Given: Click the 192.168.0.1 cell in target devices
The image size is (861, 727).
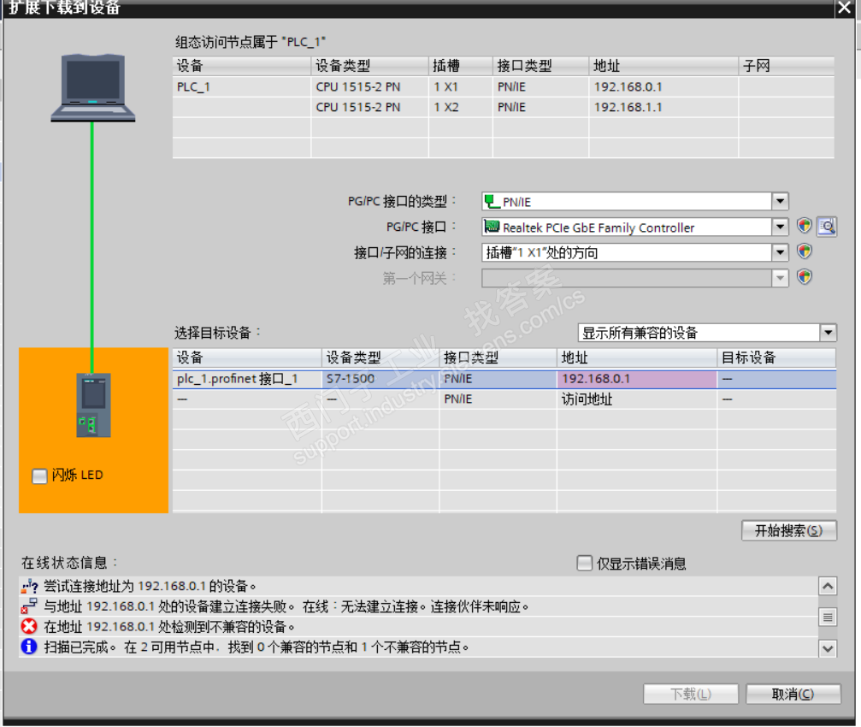Looking at the screenshot, I should (636, 379).
